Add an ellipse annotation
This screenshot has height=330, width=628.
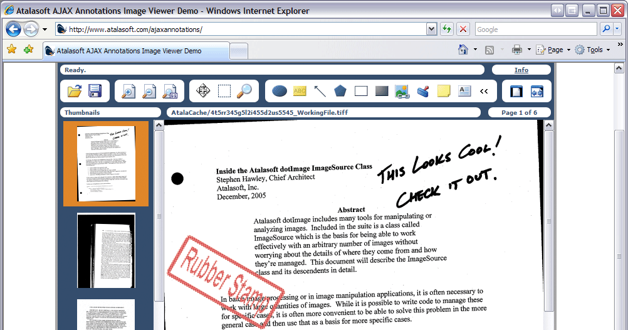click(279, 91)
